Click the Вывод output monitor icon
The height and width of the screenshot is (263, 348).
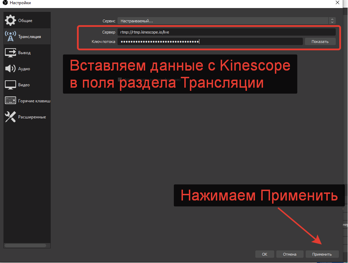10,52
